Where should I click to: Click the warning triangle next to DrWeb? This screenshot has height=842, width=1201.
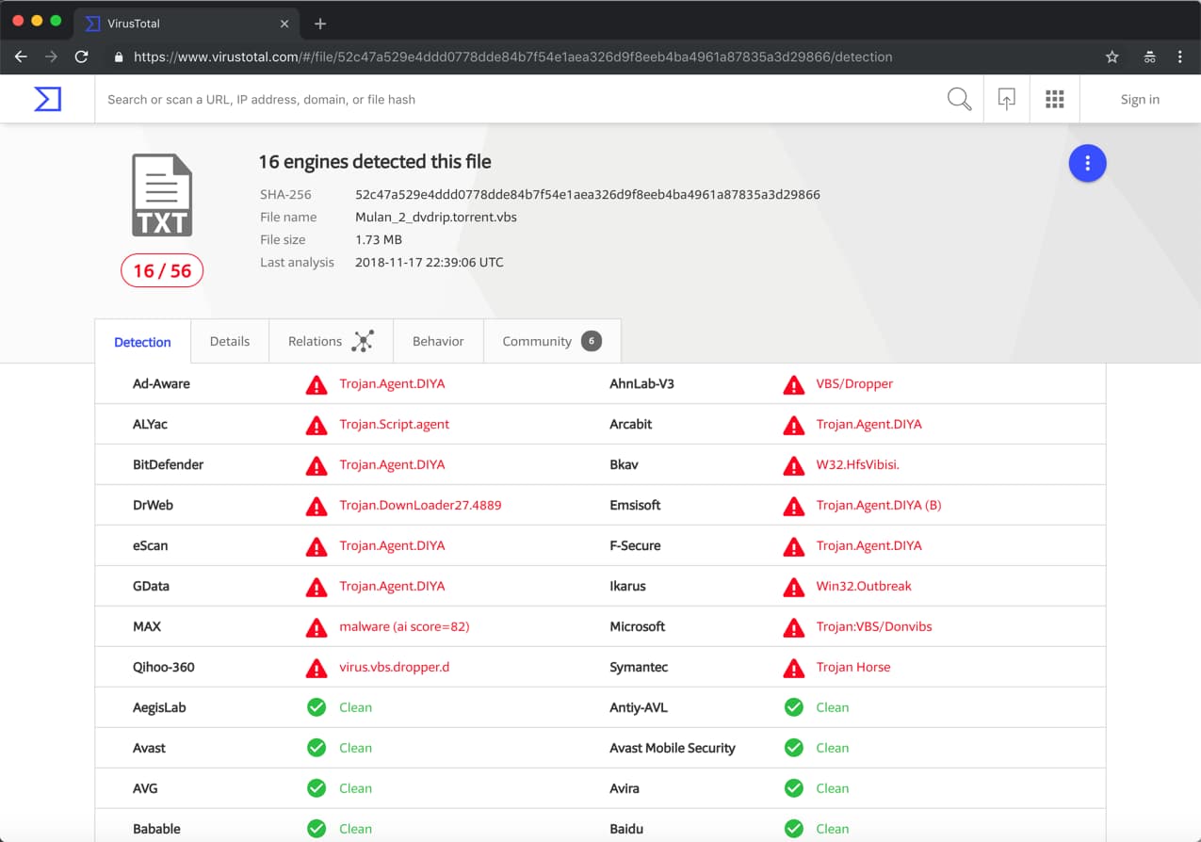316,505
